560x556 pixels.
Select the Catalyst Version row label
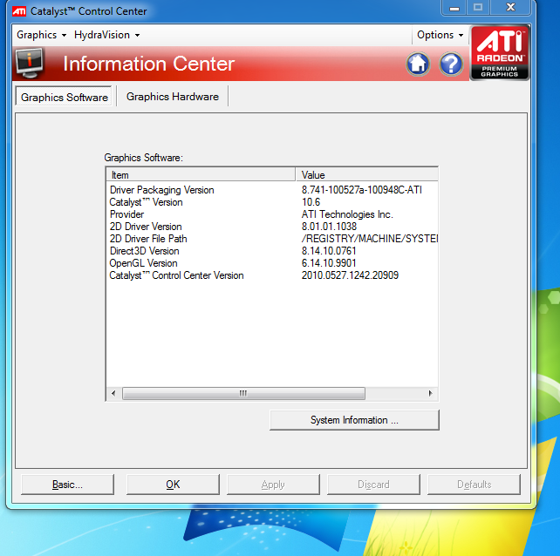tap(146, 202)
